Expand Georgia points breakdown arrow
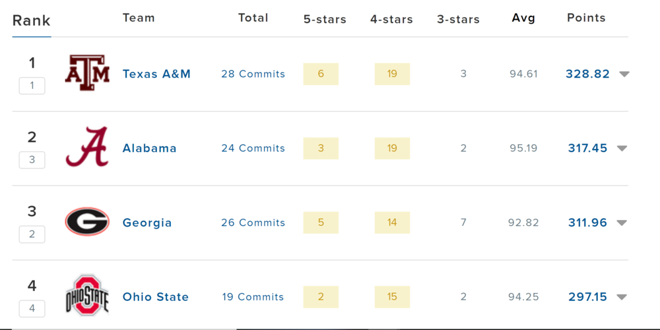Screen dimensions: 660x330 [x=622, y=223]
